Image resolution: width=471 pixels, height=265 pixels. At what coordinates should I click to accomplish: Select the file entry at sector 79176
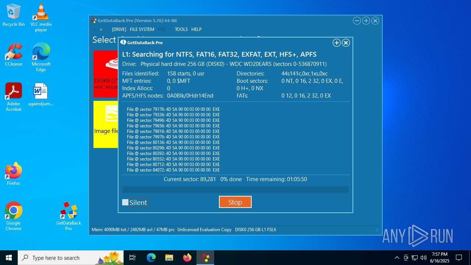coord(173,109)
